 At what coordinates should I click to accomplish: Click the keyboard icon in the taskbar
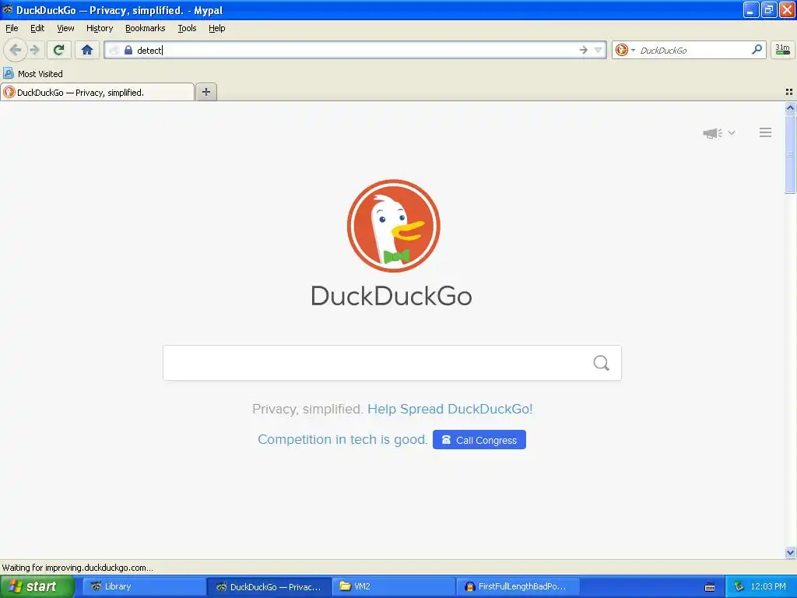[710, 587]
